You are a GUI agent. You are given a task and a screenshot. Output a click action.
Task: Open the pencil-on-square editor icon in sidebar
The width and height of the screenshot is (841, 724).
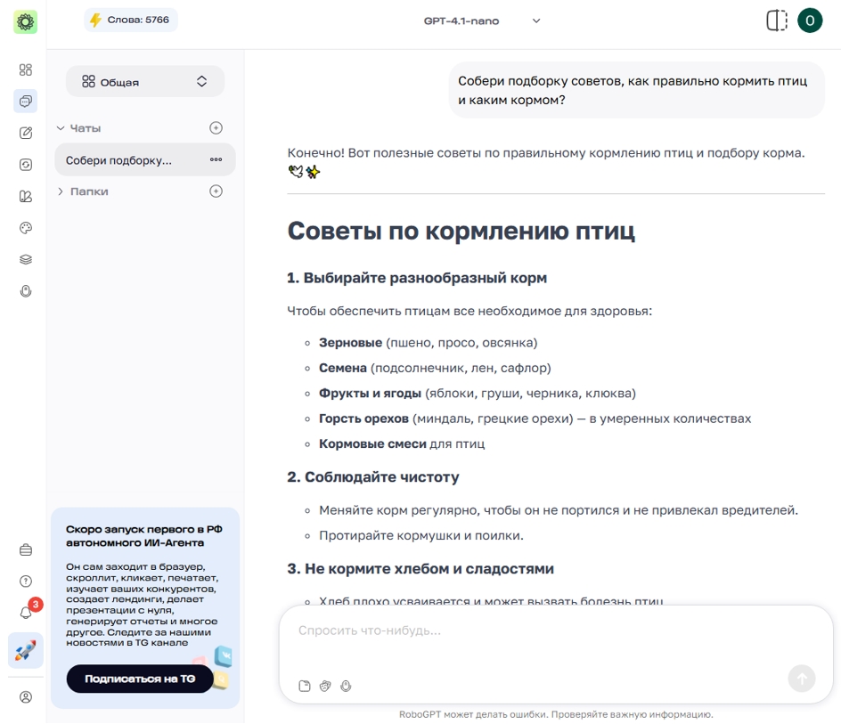(25, 133)
